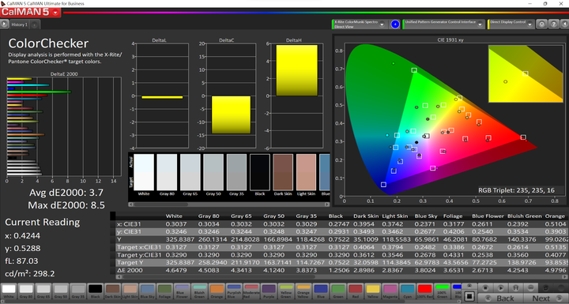
Task: Open the settings gear icon
Action: tap(542, 24)
